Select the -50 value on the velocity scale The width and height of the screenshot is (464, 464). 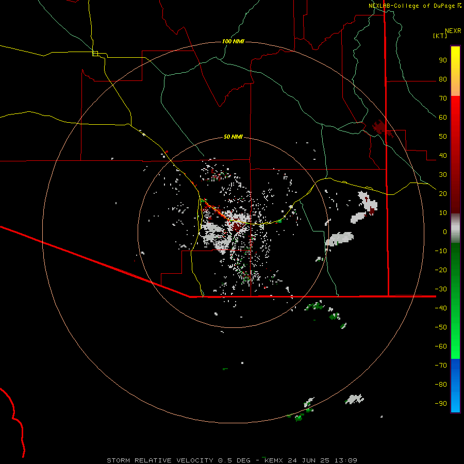click(x=441, y=327)
